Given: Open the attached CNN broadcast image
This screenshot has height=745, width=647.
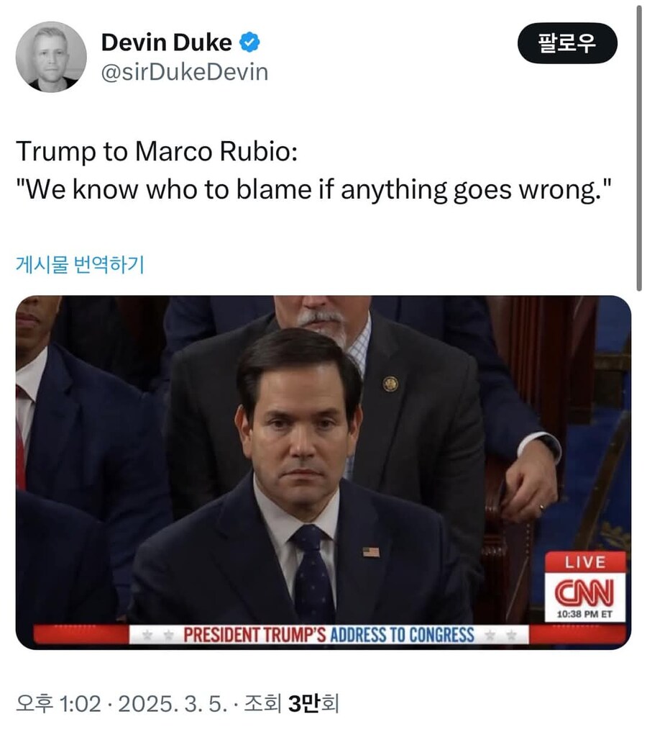Looking at the screenshot, I should pos(323,472).
